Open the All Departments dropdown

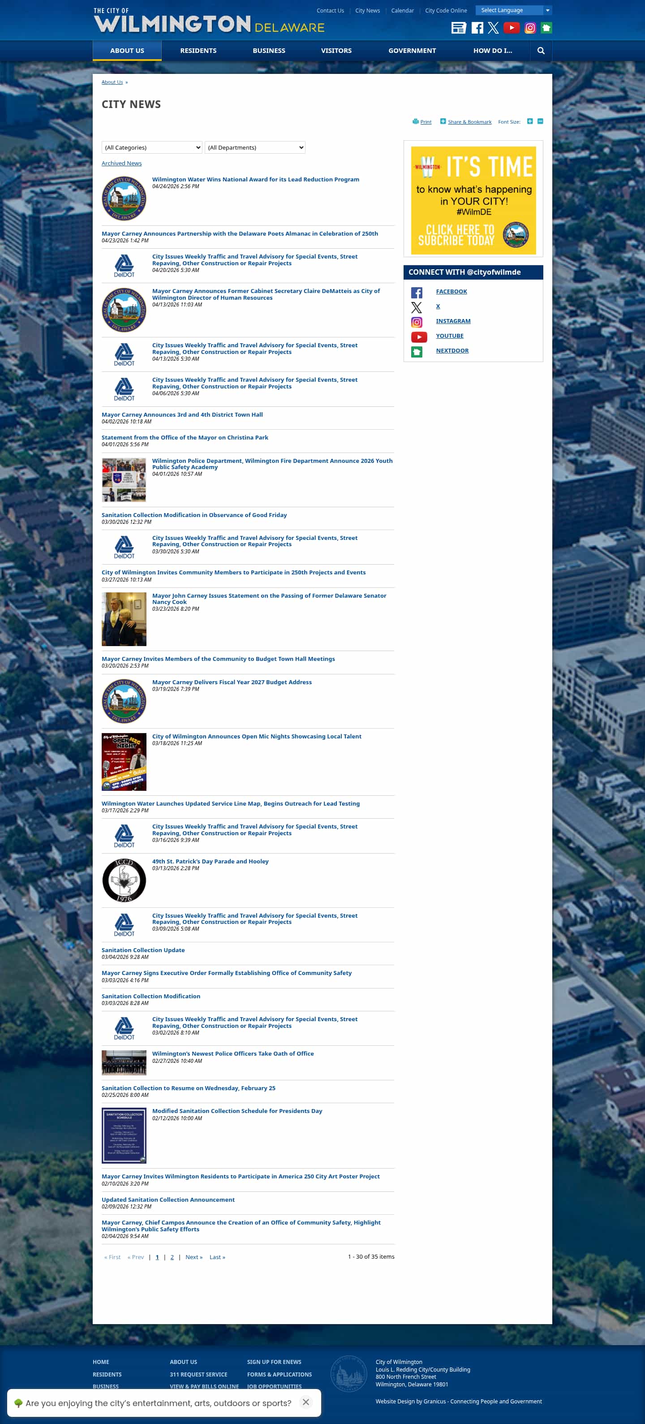pyautogui.click(x=255, y=147)
